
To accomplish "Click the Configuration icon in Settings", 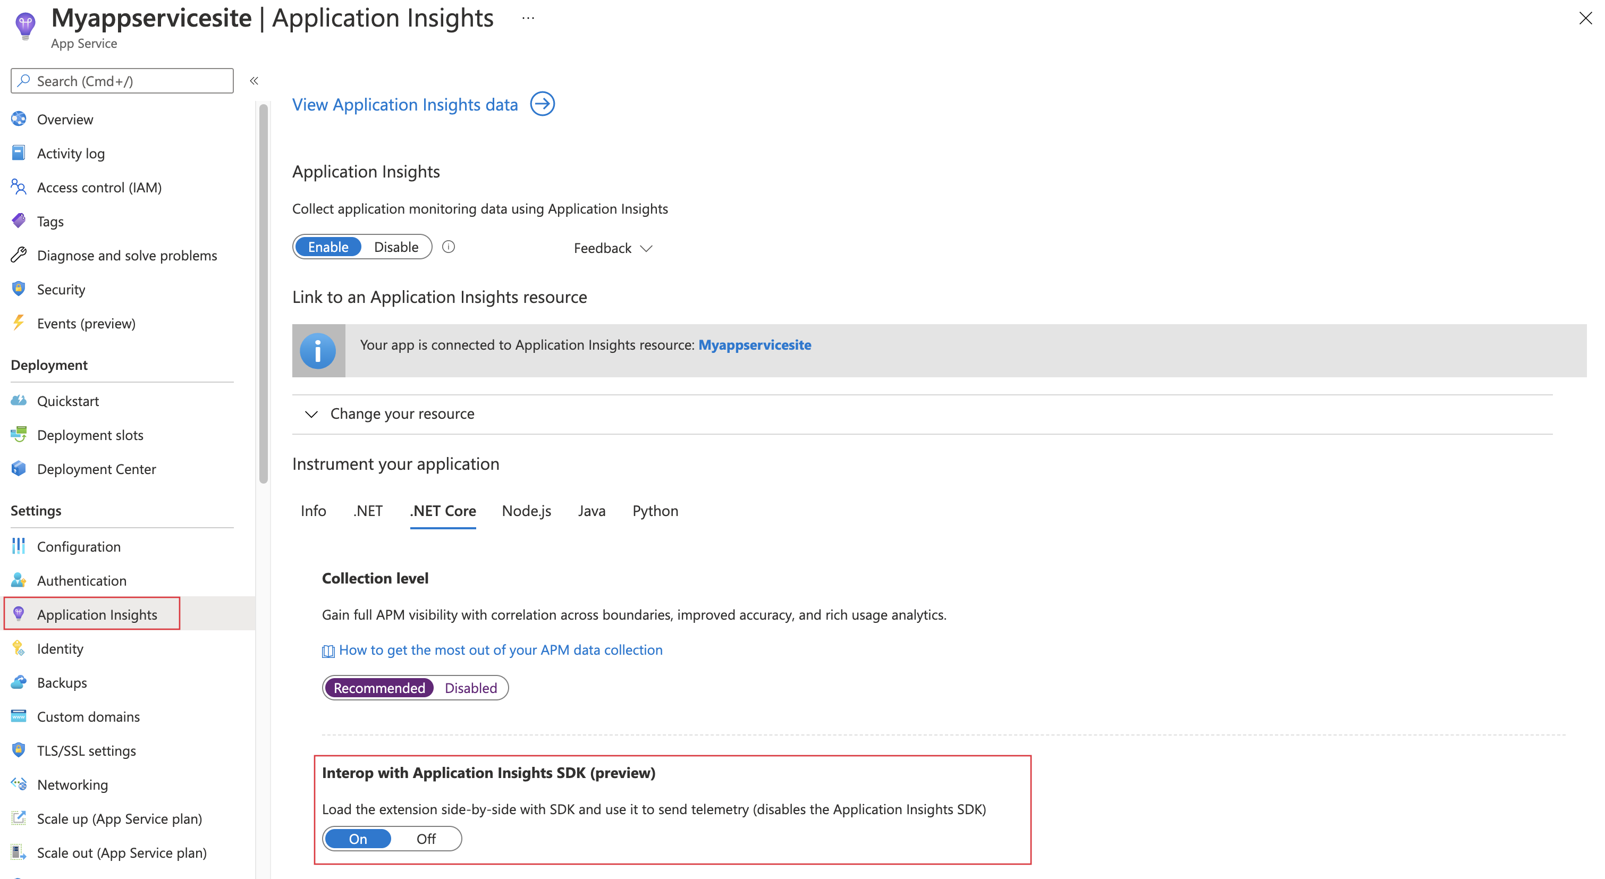I will [x=20, y=546].
